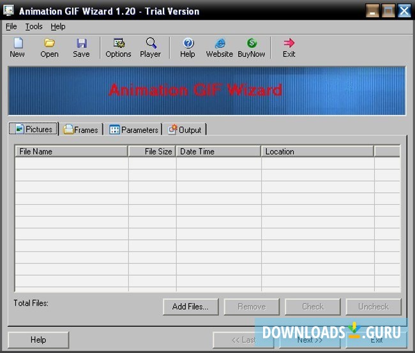Save the project with the floppy Save icon
415x353 pixels.
(81, 48)
